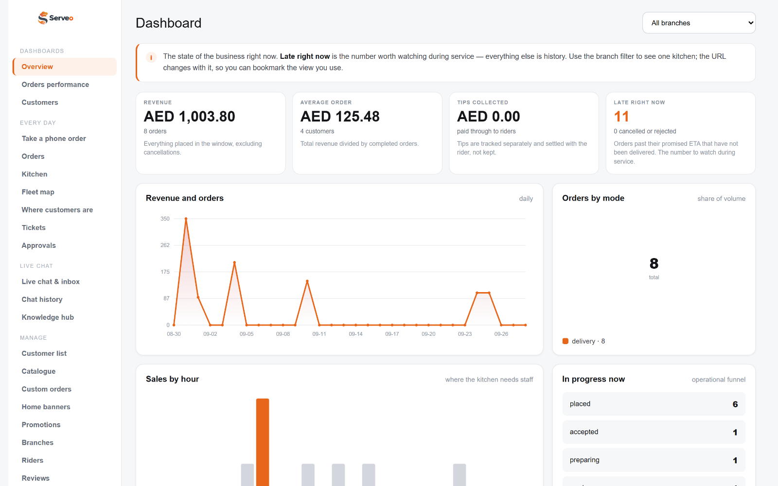
Task: Click the 08-30 revenue peak point
Action: pos(186,219)
